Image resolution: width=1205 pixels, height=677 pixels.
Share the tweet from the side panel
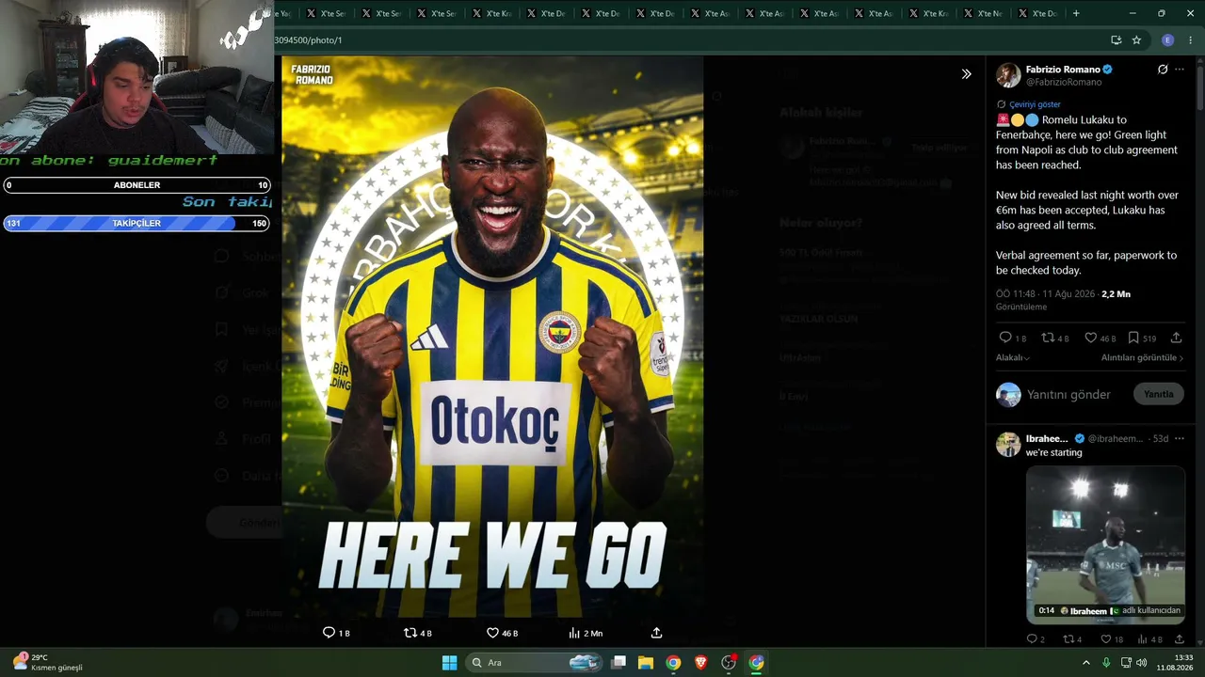tap(1176, 338)
